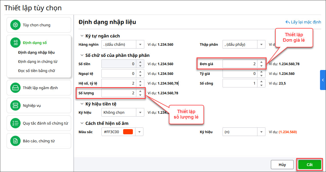
Task: Open Báo cáo, chứng từ icon
Action: (15, 141)
